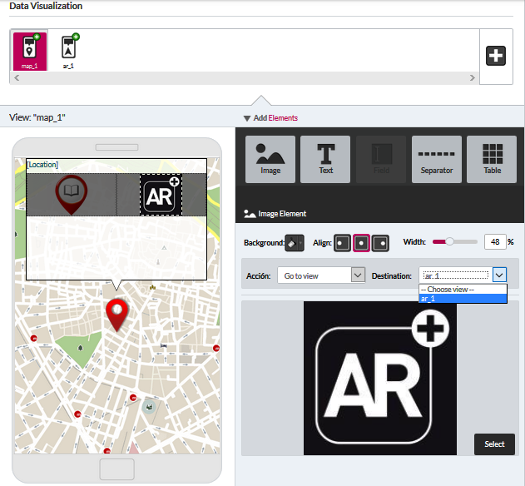Viewport: 525px width, 486px height.
Task: Open the Acción dropdown
Action: pyautogui.click(x=321, y=275)
